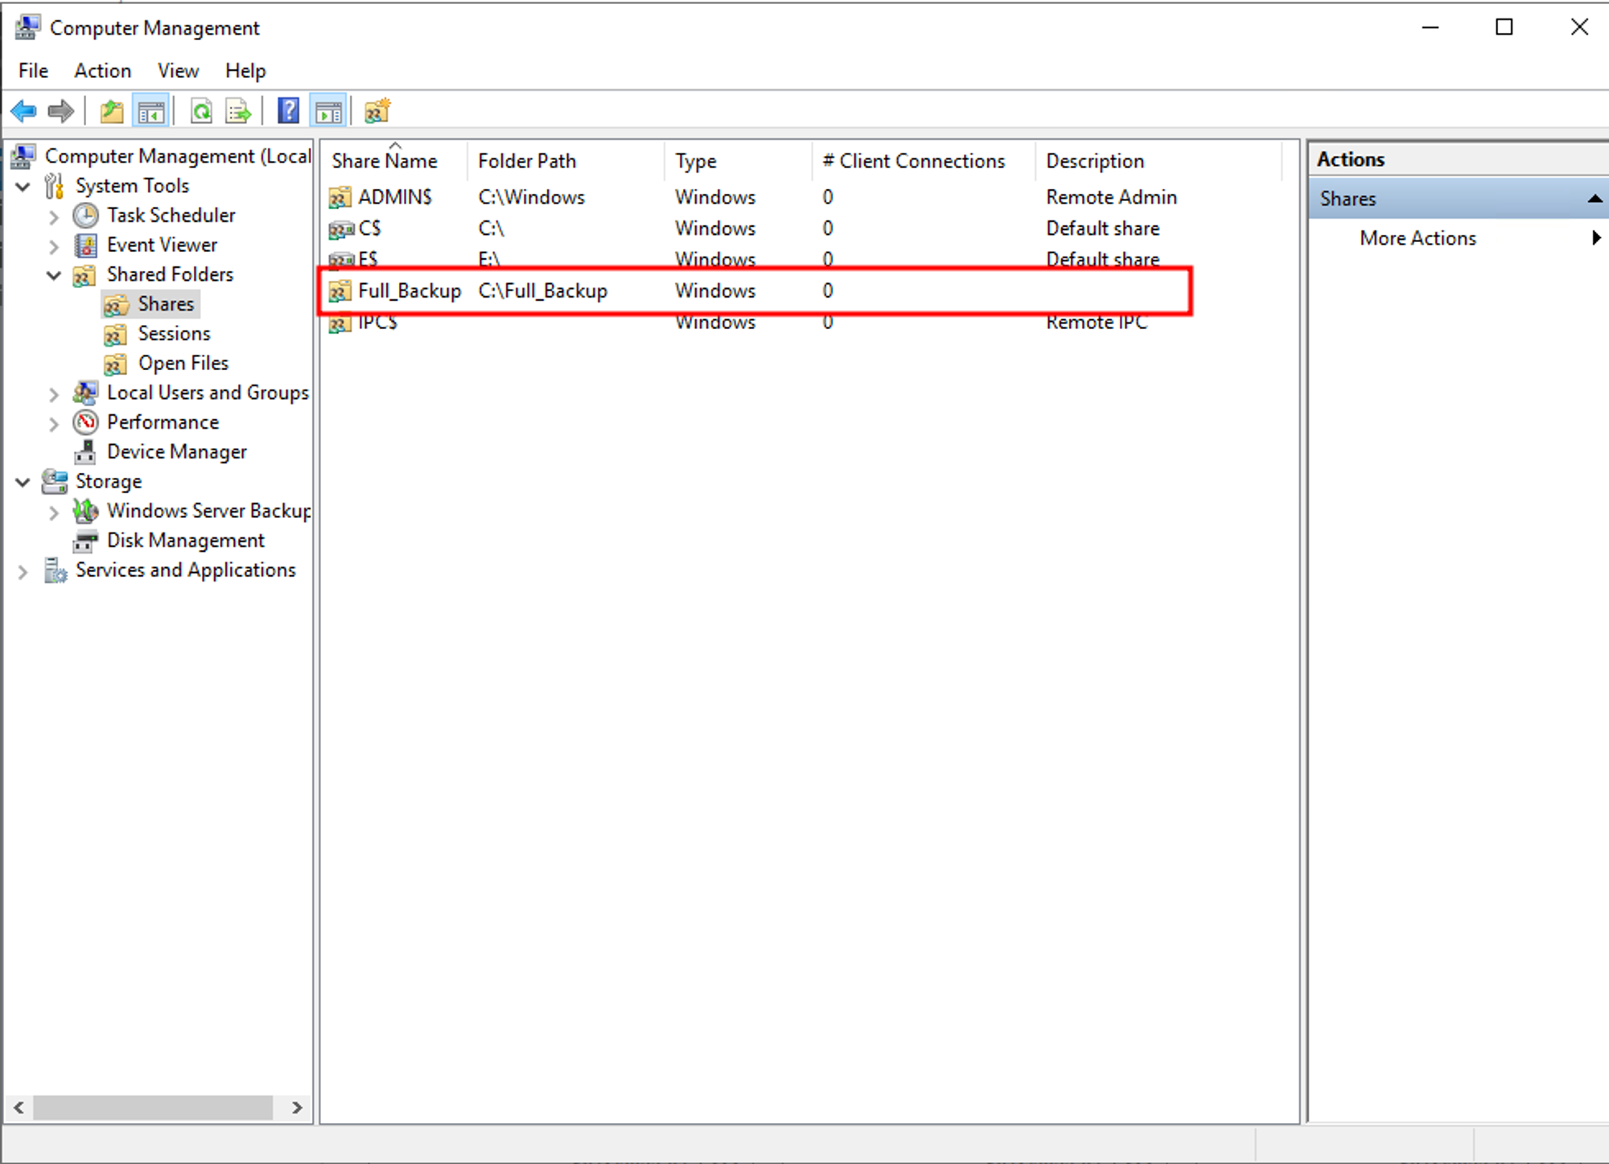Click the New Share toolbar icon
This screenshot has height=1164, width=1609.
click(377, 111)
